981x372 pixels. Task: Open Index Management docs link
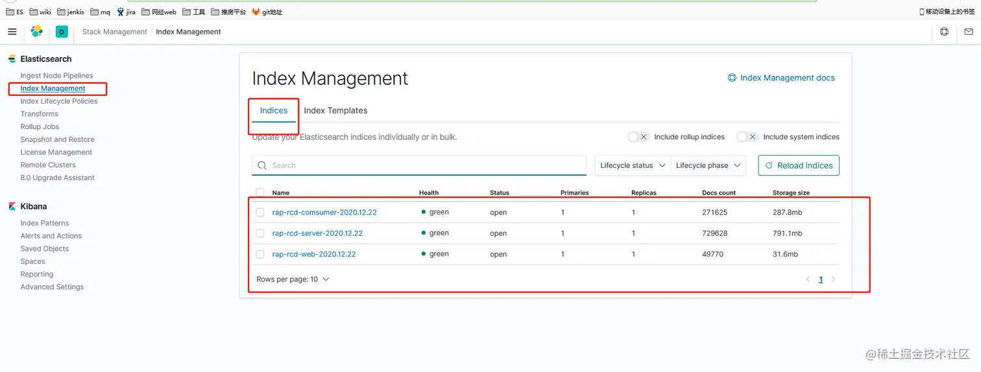(x=787, y=78)
